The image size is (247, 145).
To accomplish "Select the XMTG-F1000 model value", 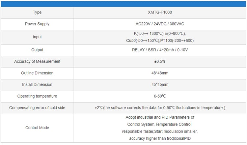I will [x=160, y=12].
